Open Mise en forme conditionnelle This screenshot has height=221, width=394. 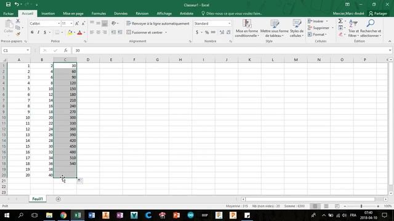(x=247, y=28)
